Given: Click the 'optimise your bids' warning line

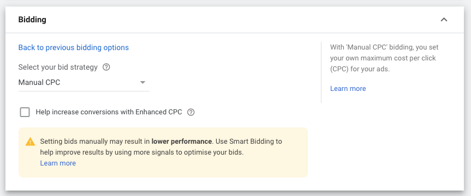Looking at the screenshot, I should coord(142,152).
